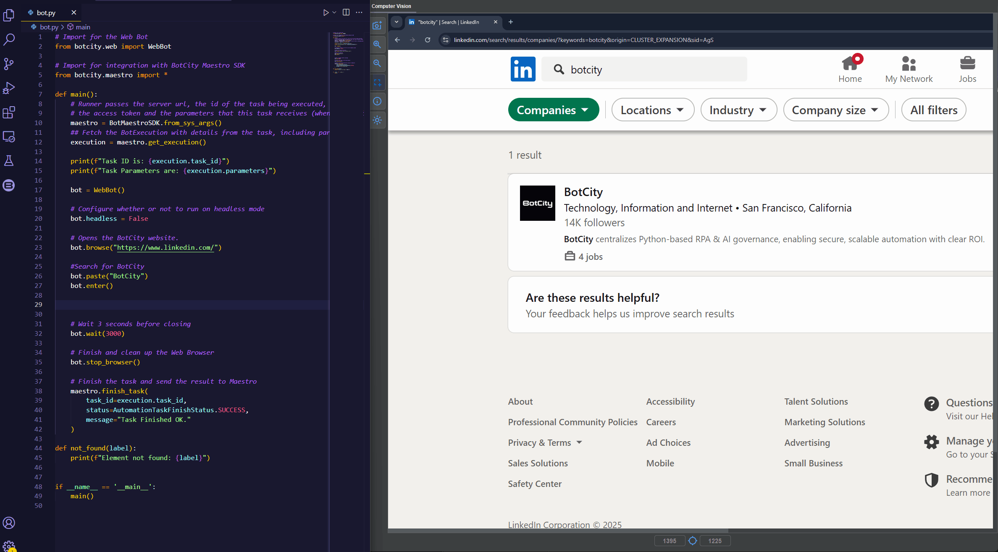Open the info icon in Computer Vision

pos(377,101)
